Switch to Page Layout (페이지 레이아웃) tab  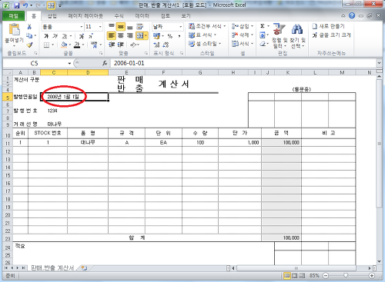(x=85, y=16)
